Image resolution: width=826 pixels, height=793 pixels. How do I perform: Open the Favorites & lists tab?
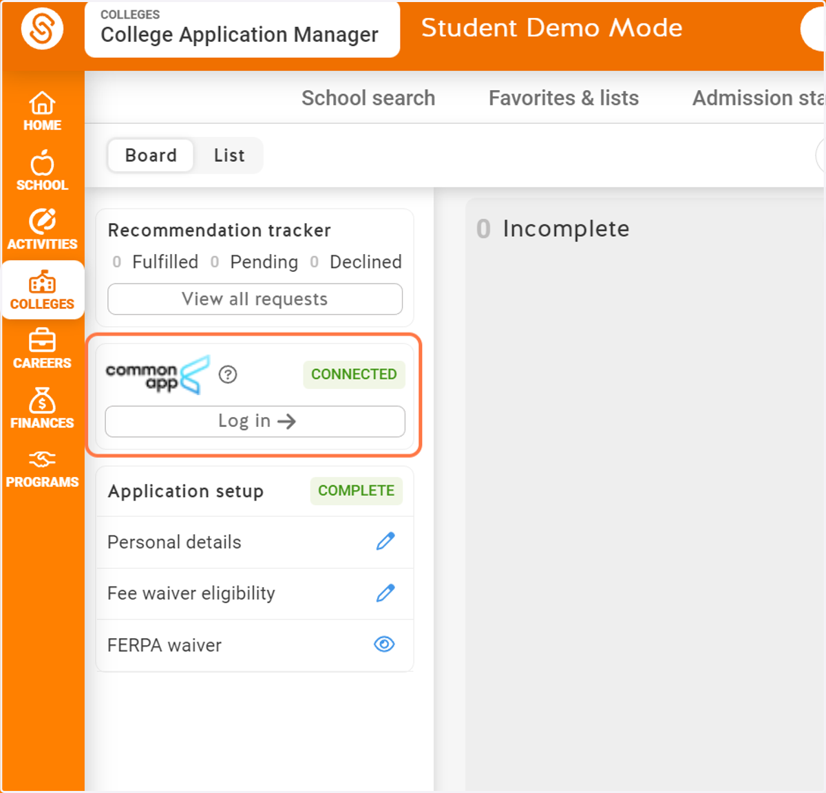tap(564, 98)
